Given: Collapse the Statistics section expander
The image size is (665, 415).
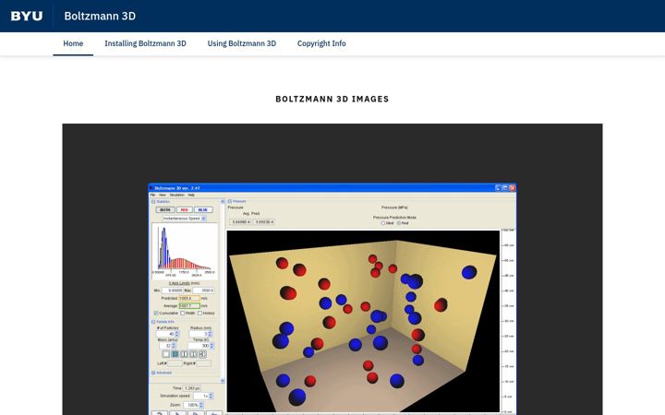Looking at the screenshot, I should click(153, 202).
